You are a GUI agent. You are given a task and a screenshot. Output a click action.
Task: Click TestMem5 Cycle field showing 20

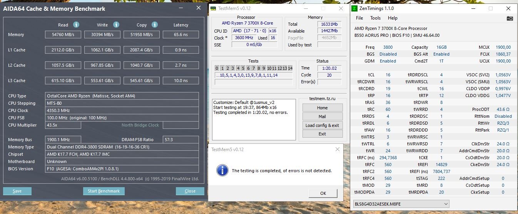click(x=329, y=75)
